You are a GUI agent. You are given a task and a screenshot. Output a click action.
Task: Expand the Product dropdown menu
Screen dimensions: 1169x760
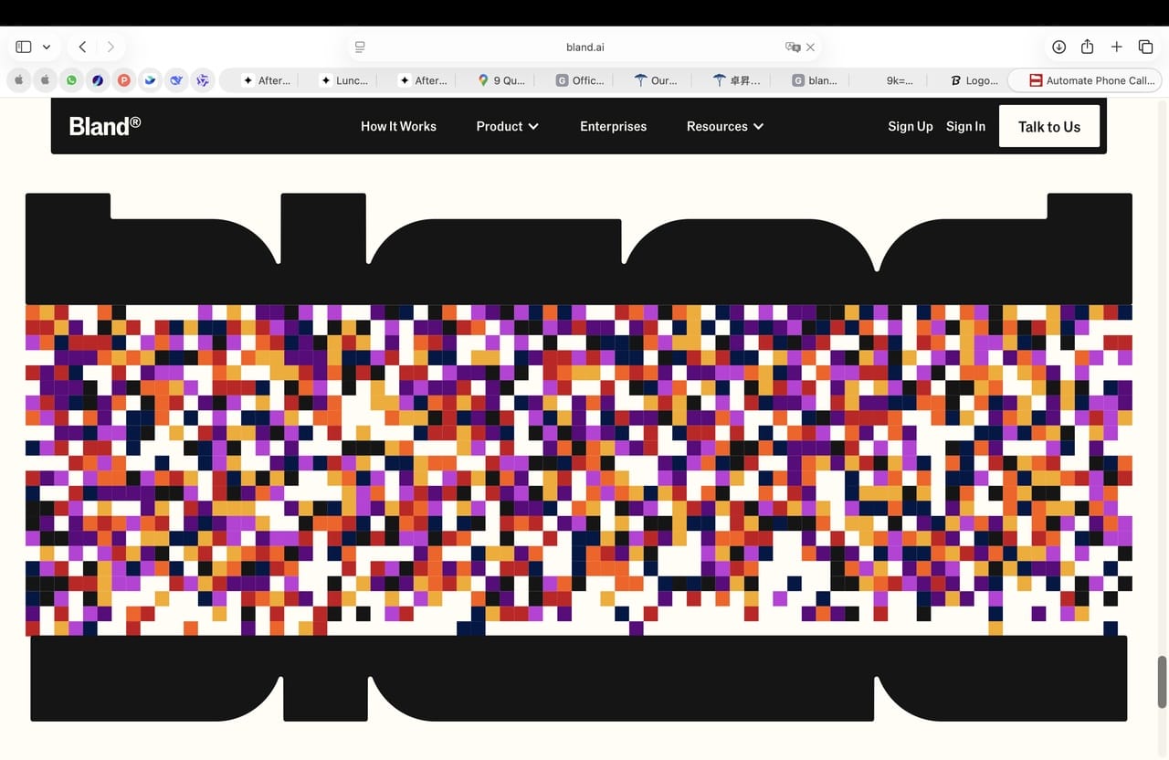point(507,126)
